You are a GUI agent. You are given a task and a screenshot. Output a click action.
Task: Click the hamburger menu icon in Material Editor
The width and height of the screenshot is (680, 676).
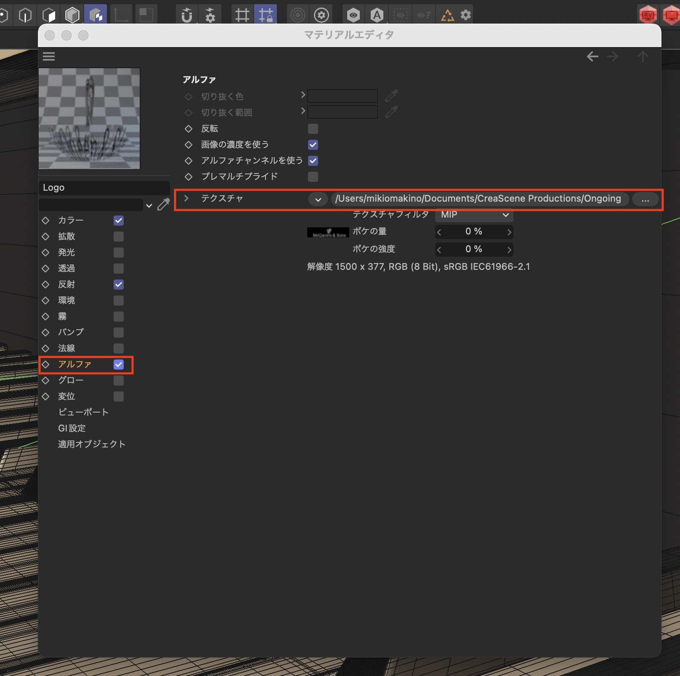tap(49, 56)
